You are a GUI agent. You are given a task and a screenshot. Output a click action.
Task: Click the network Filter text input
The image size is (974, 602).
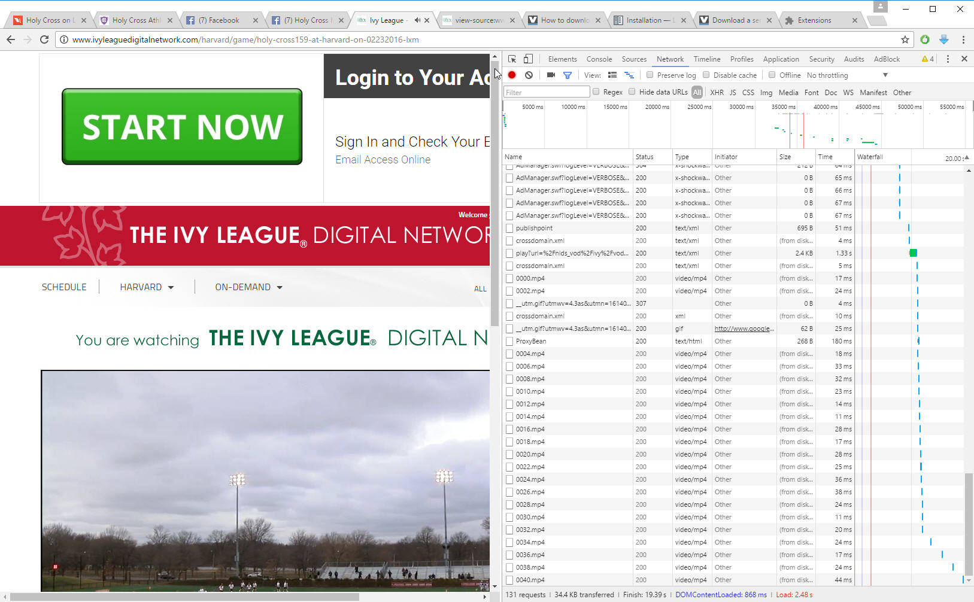click(x=547, y=92)
